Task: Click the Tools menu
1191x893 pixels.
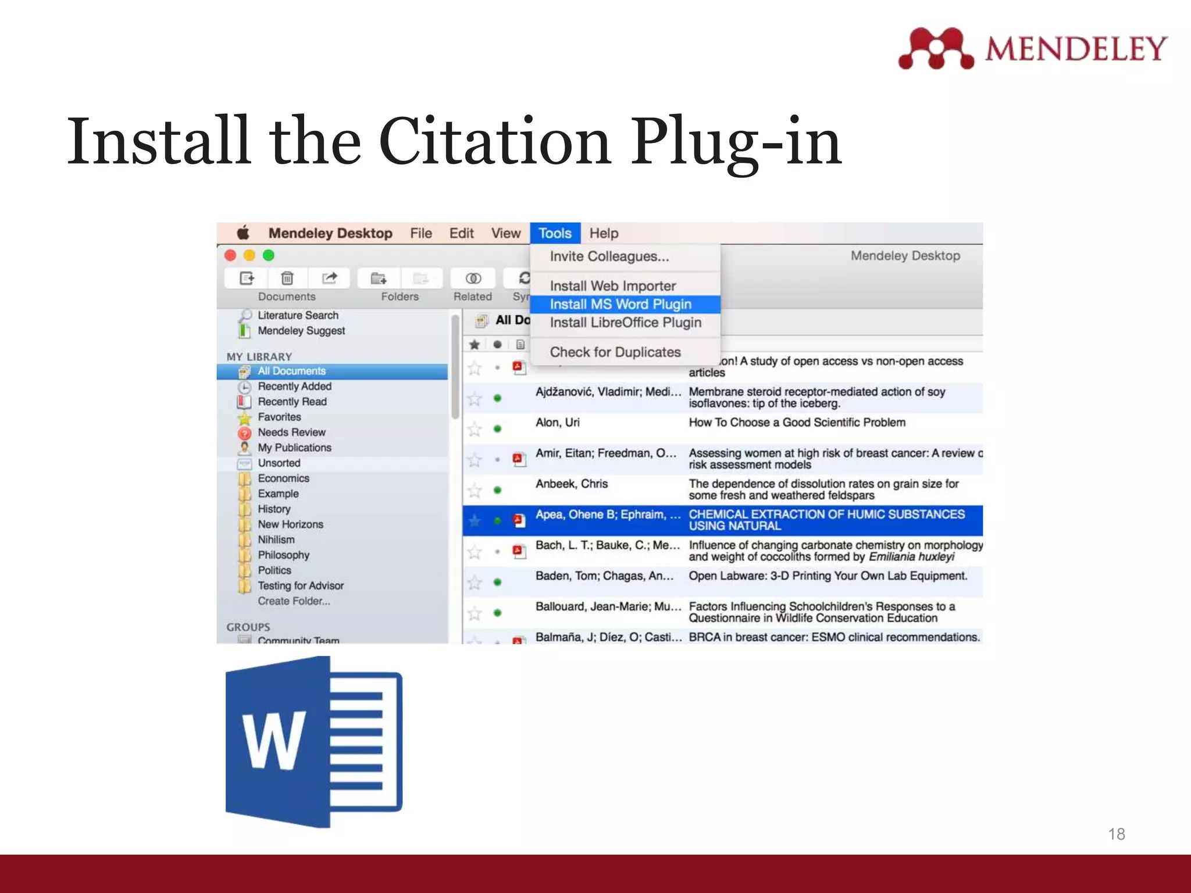Action: pyautogui.click(x=555, y=233)
